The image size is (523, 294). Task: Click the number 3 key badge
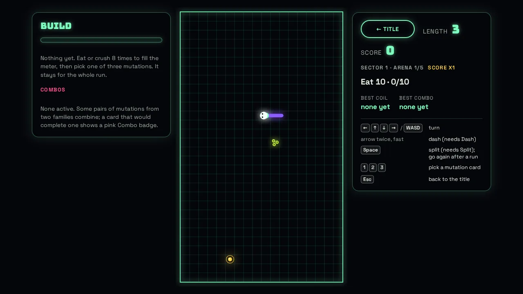coord(382,167)
